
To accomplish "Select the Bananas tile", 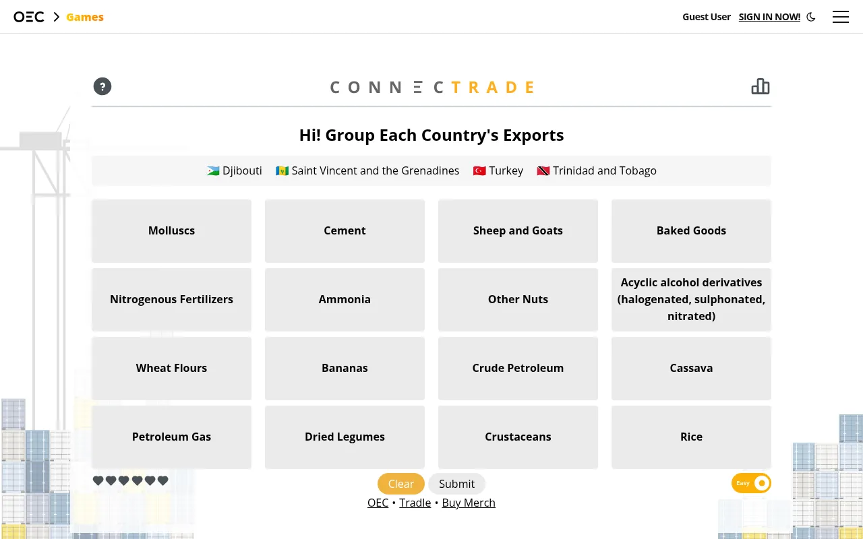I will pyautogui.click(x=345, y=368).
